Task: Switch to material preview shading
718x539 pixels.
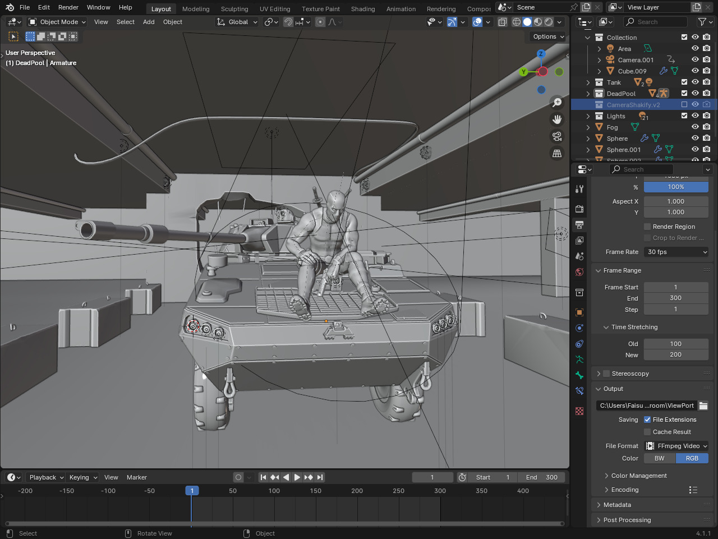Action: click(538, 22)
